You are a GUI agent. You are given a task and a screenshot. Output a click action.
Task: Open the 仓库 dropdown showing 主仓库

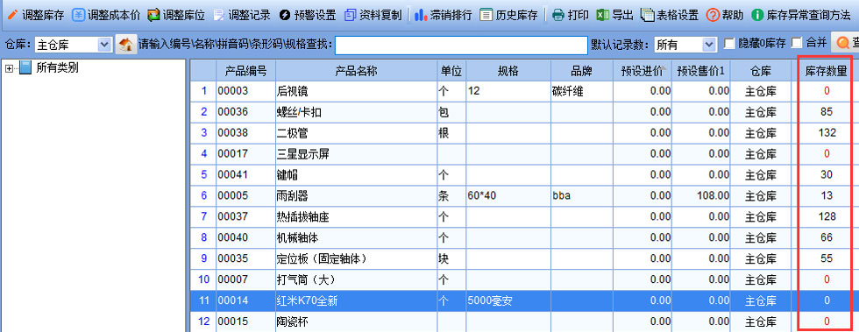point(73,45)
